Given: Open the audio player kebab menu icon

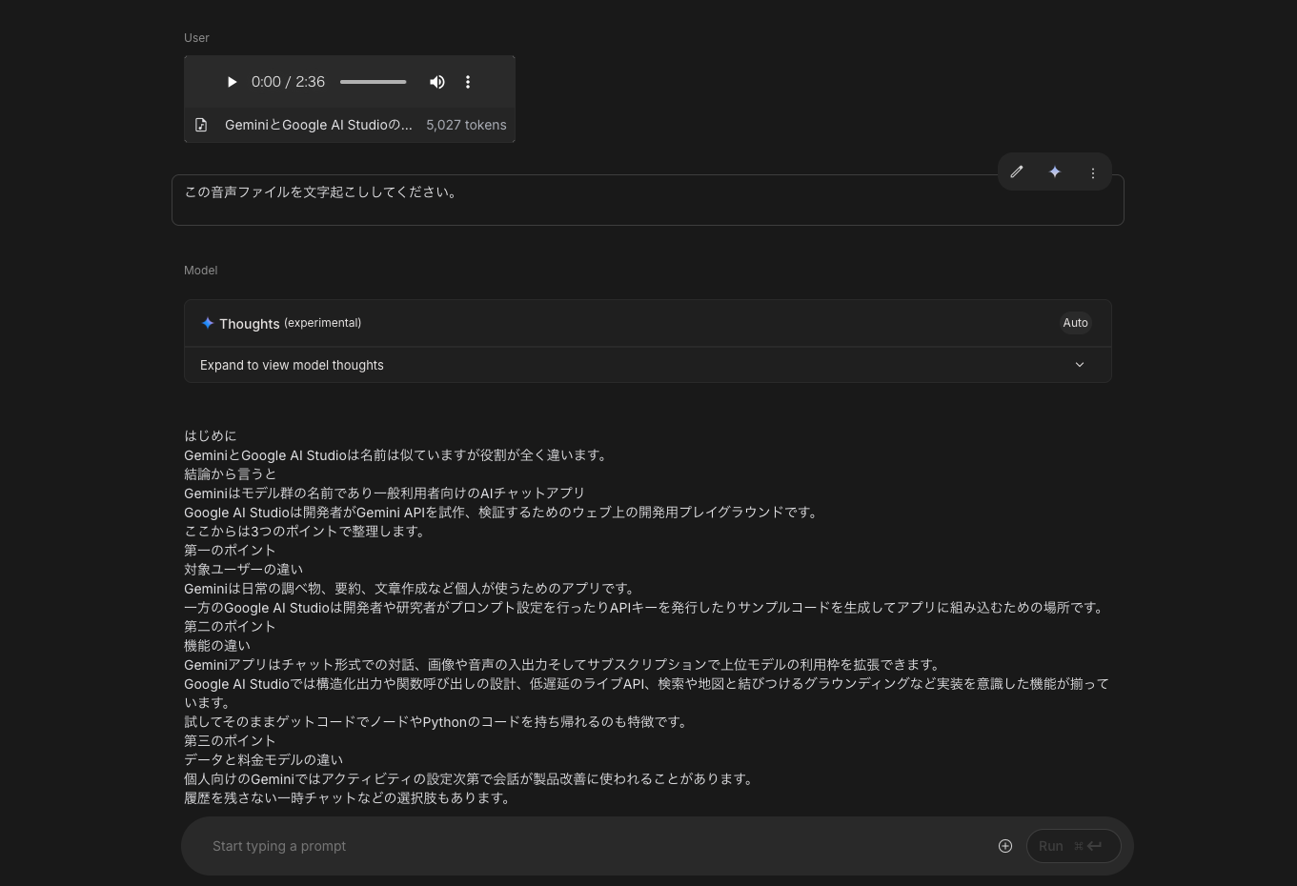Looking at the screenshot, I should click(x=468, y=82).
